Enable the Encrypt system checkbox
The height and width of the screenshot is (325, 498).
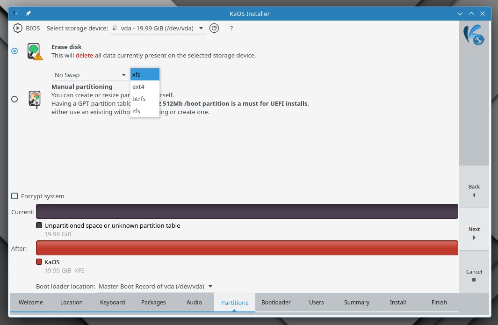[x=14, y=196]
